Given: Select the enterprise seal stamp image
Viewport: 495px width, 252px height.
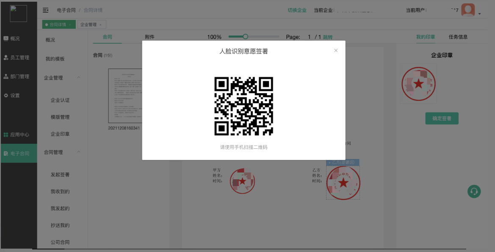Looking at the screenshot, I should 418,84.
